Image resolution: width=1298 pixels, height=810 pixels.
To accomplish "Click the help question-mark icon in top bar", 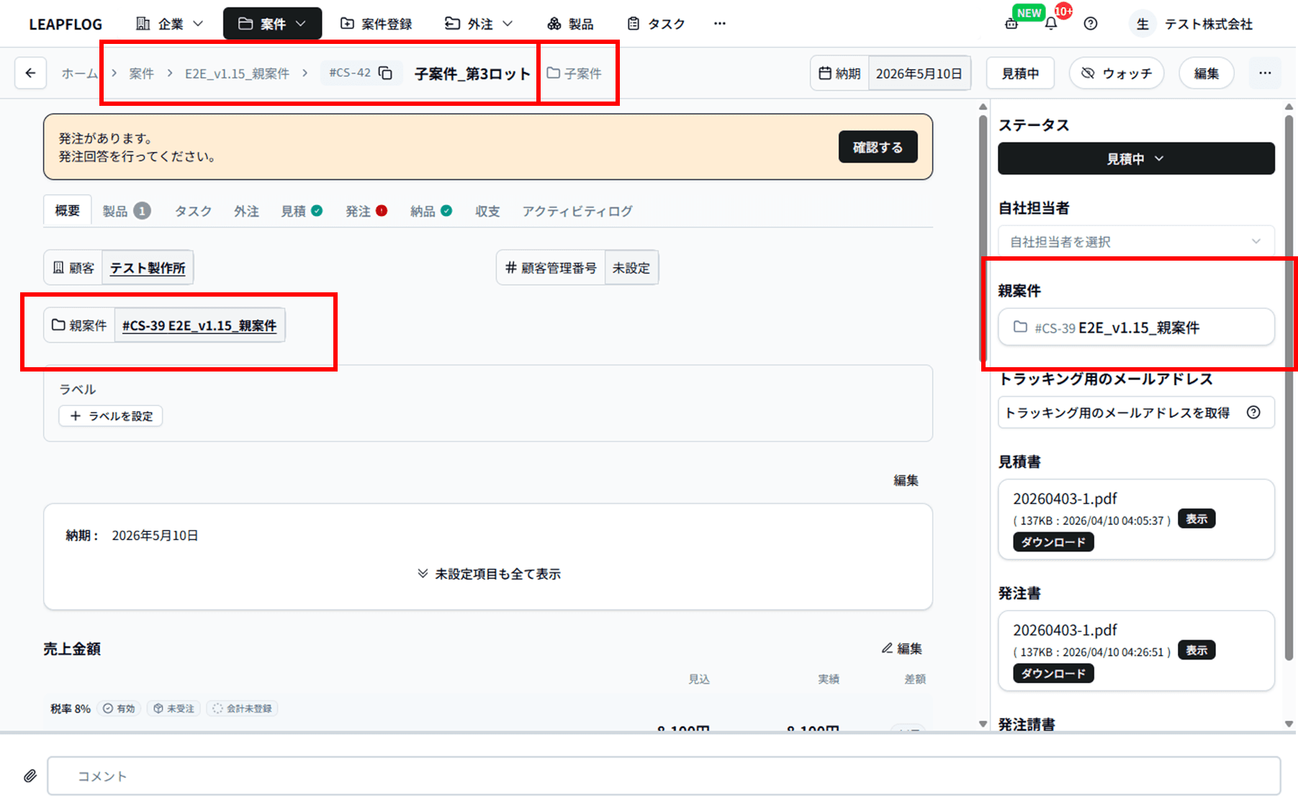I will (1090, 23).
